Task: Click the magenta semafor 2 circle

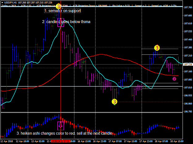Action: [x=174, y=79]
